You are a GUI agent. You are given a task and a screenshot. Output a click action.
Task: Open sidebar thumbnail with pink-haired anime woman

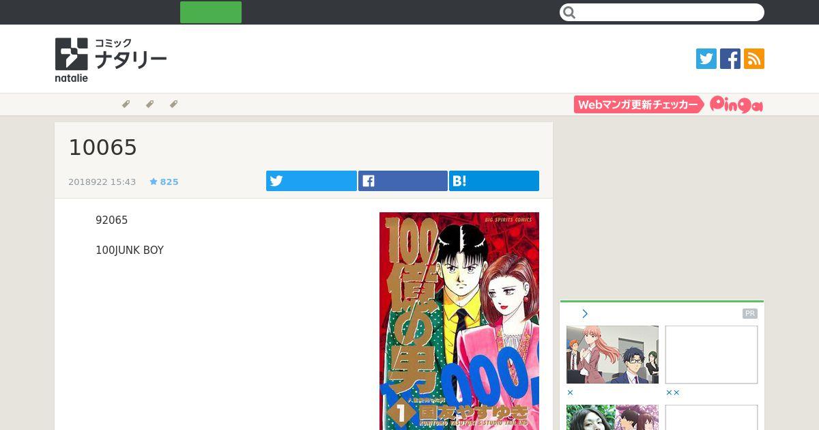tap(612, 354)
